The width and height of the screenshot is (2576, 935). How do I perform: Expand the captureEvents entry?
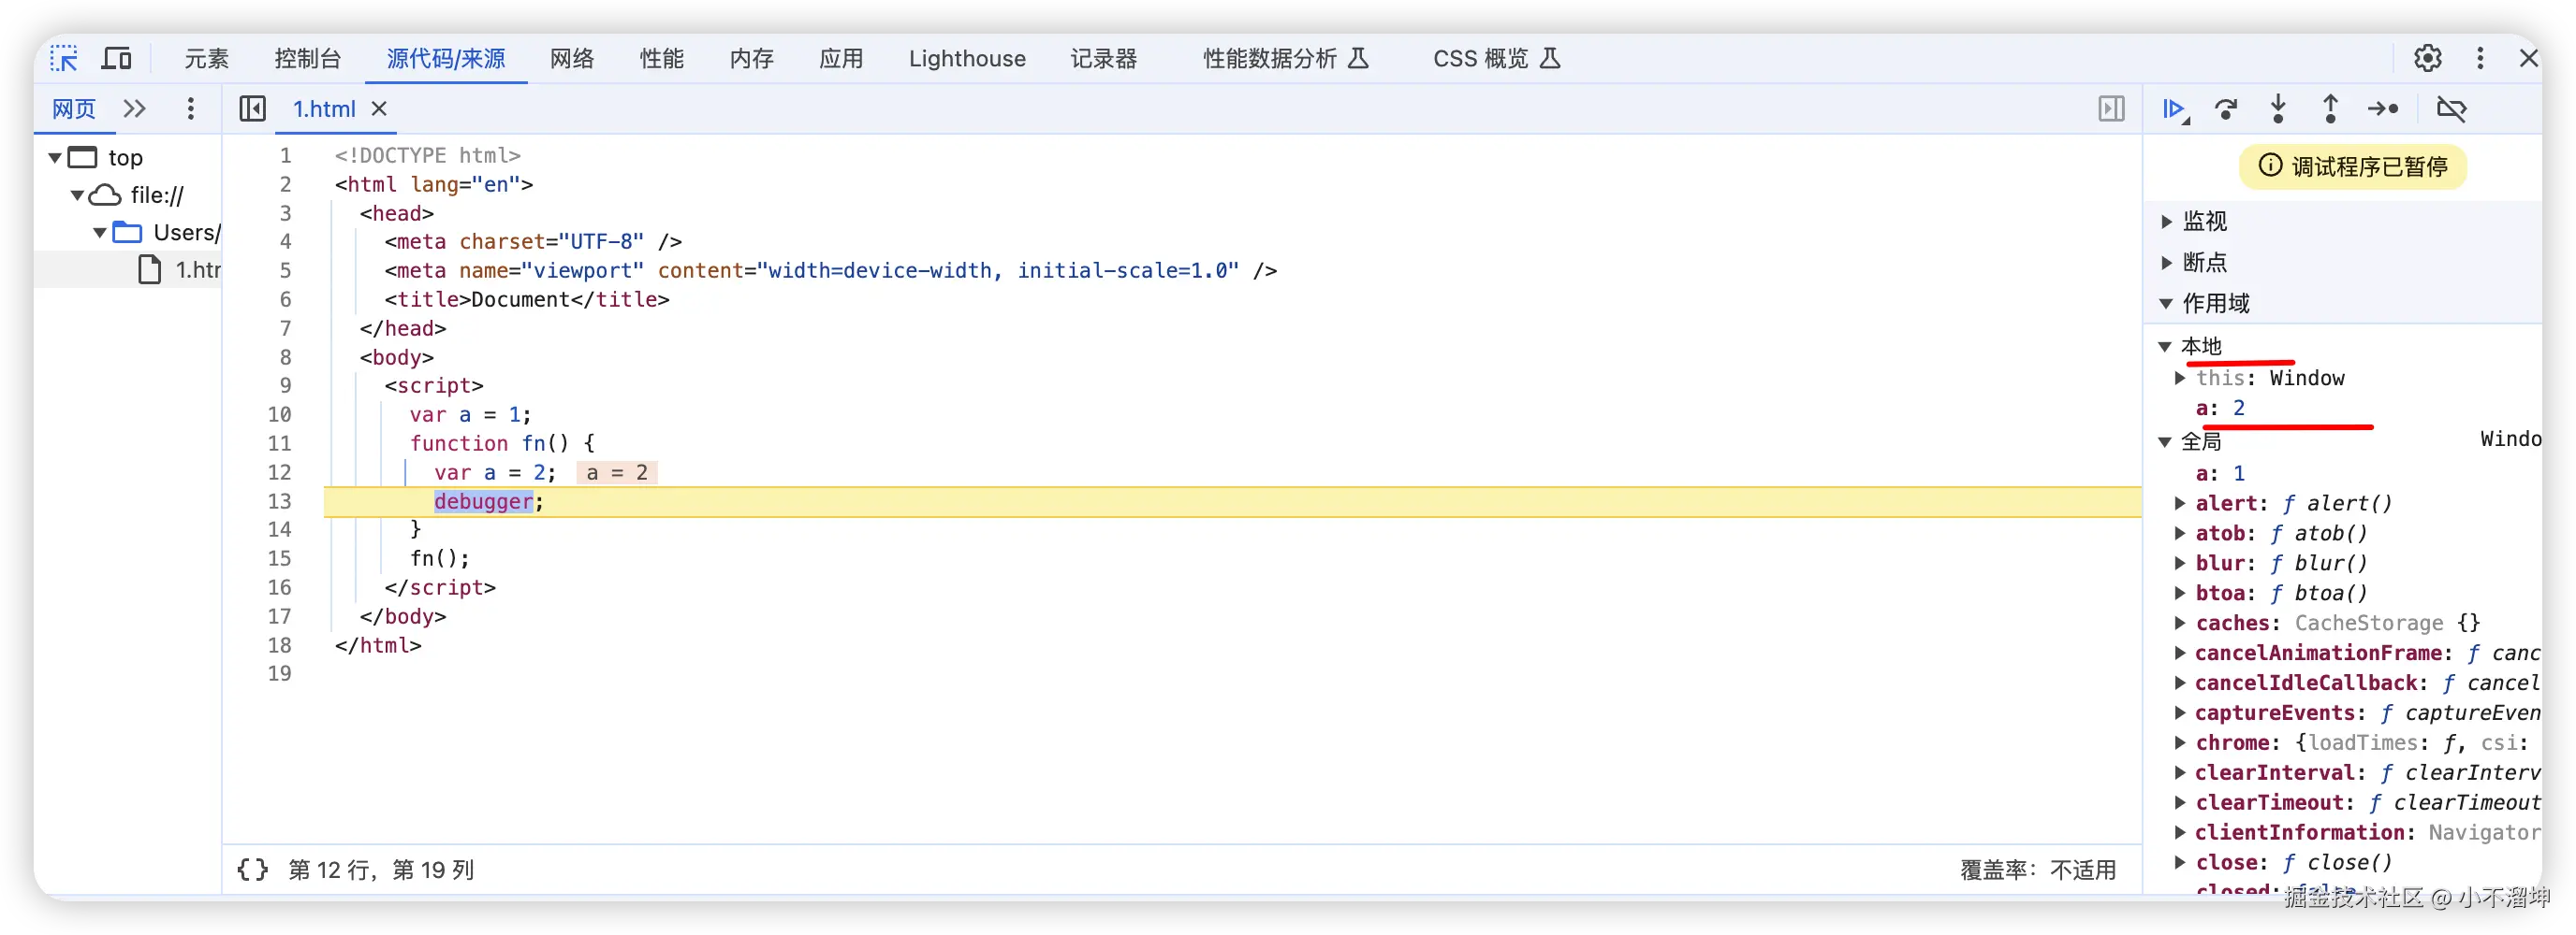click(x=2180, y=712)
